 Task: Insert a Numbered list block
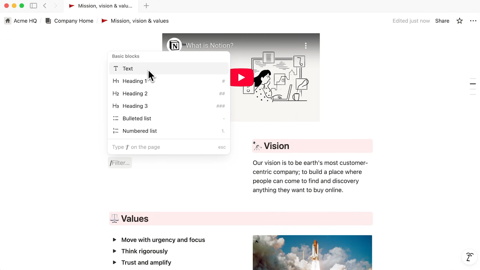pyautogui.click(x=169, y=131)
